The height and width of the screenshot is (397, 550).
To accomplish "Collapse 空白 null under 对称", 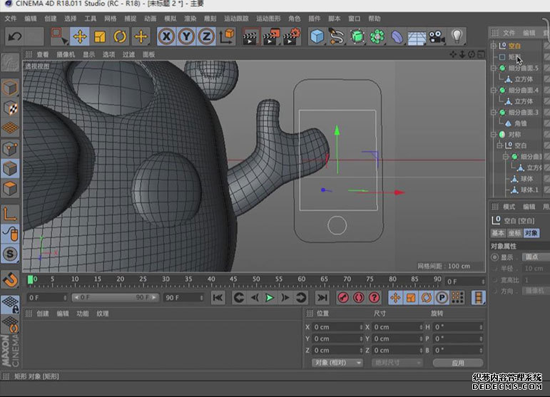I will pos(499,145).
